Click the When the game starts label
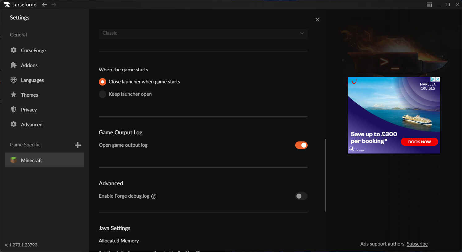The width and height of the screenshot is (462, 252). click(x=124, y=70)
